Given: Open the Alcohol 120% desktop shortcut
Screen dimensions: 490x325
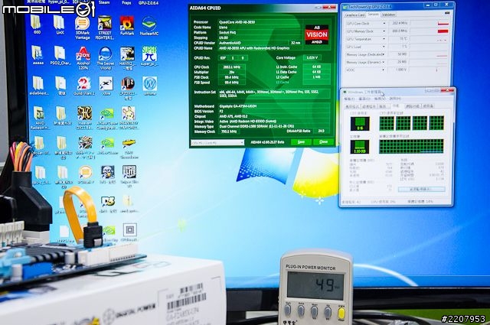Looking at the screenshot, I should pyautogui.click(x=83, y=58).
